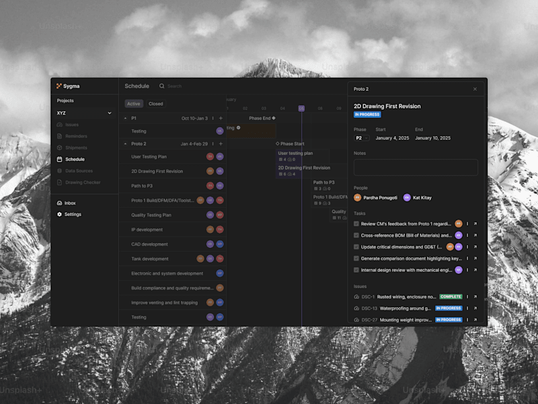Viewport: 538px width, 404px height.
Task: Select the Path to P3 row in list
Action: click(x=173, y=186)
